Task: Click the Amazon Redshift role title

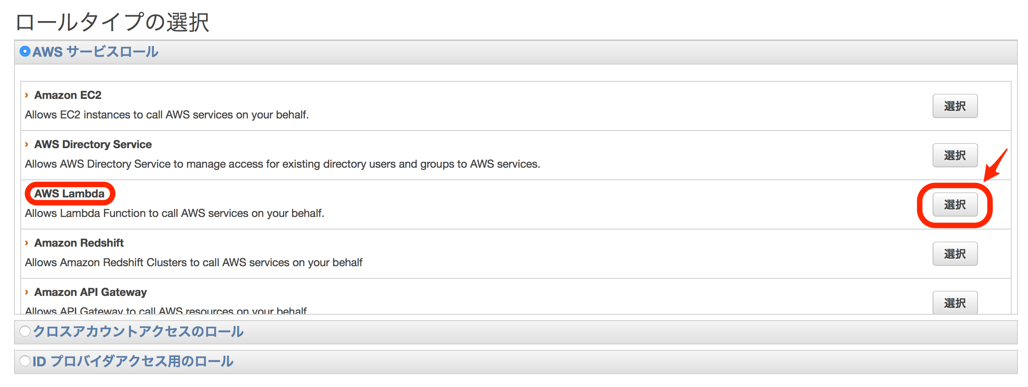Action: point(79,243)
